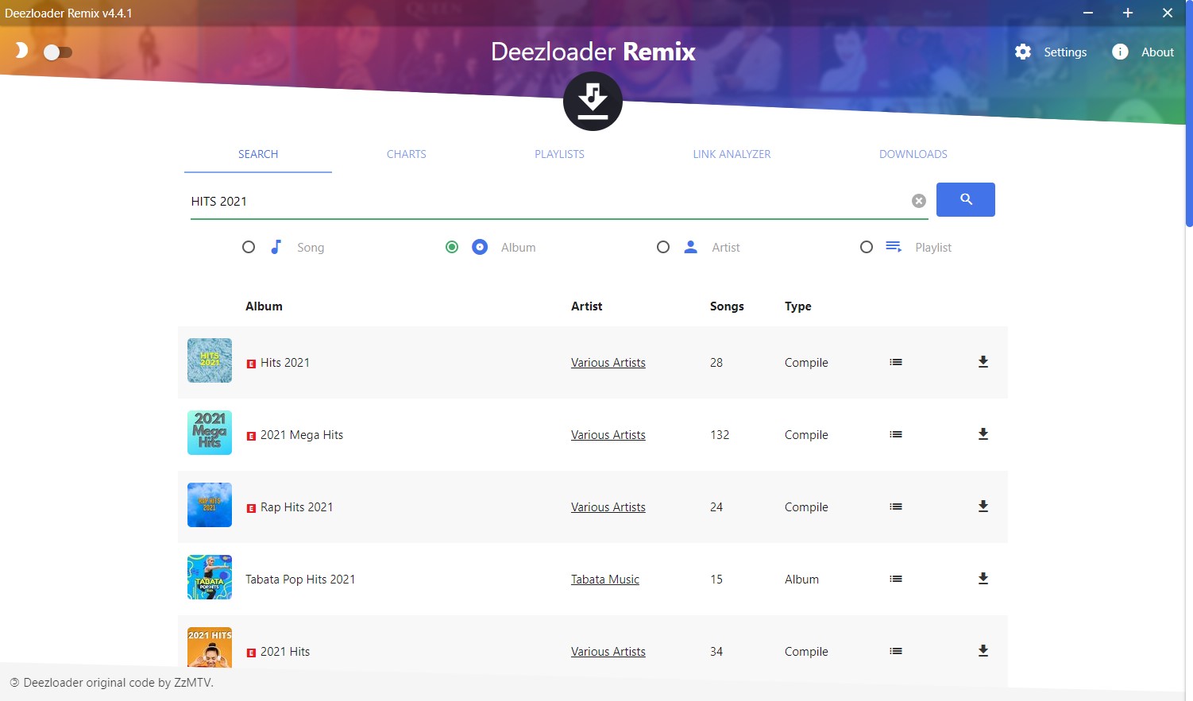Download Tabata Pop Hits 2021 album
The image size is (1193, 701).
[983, 579]
